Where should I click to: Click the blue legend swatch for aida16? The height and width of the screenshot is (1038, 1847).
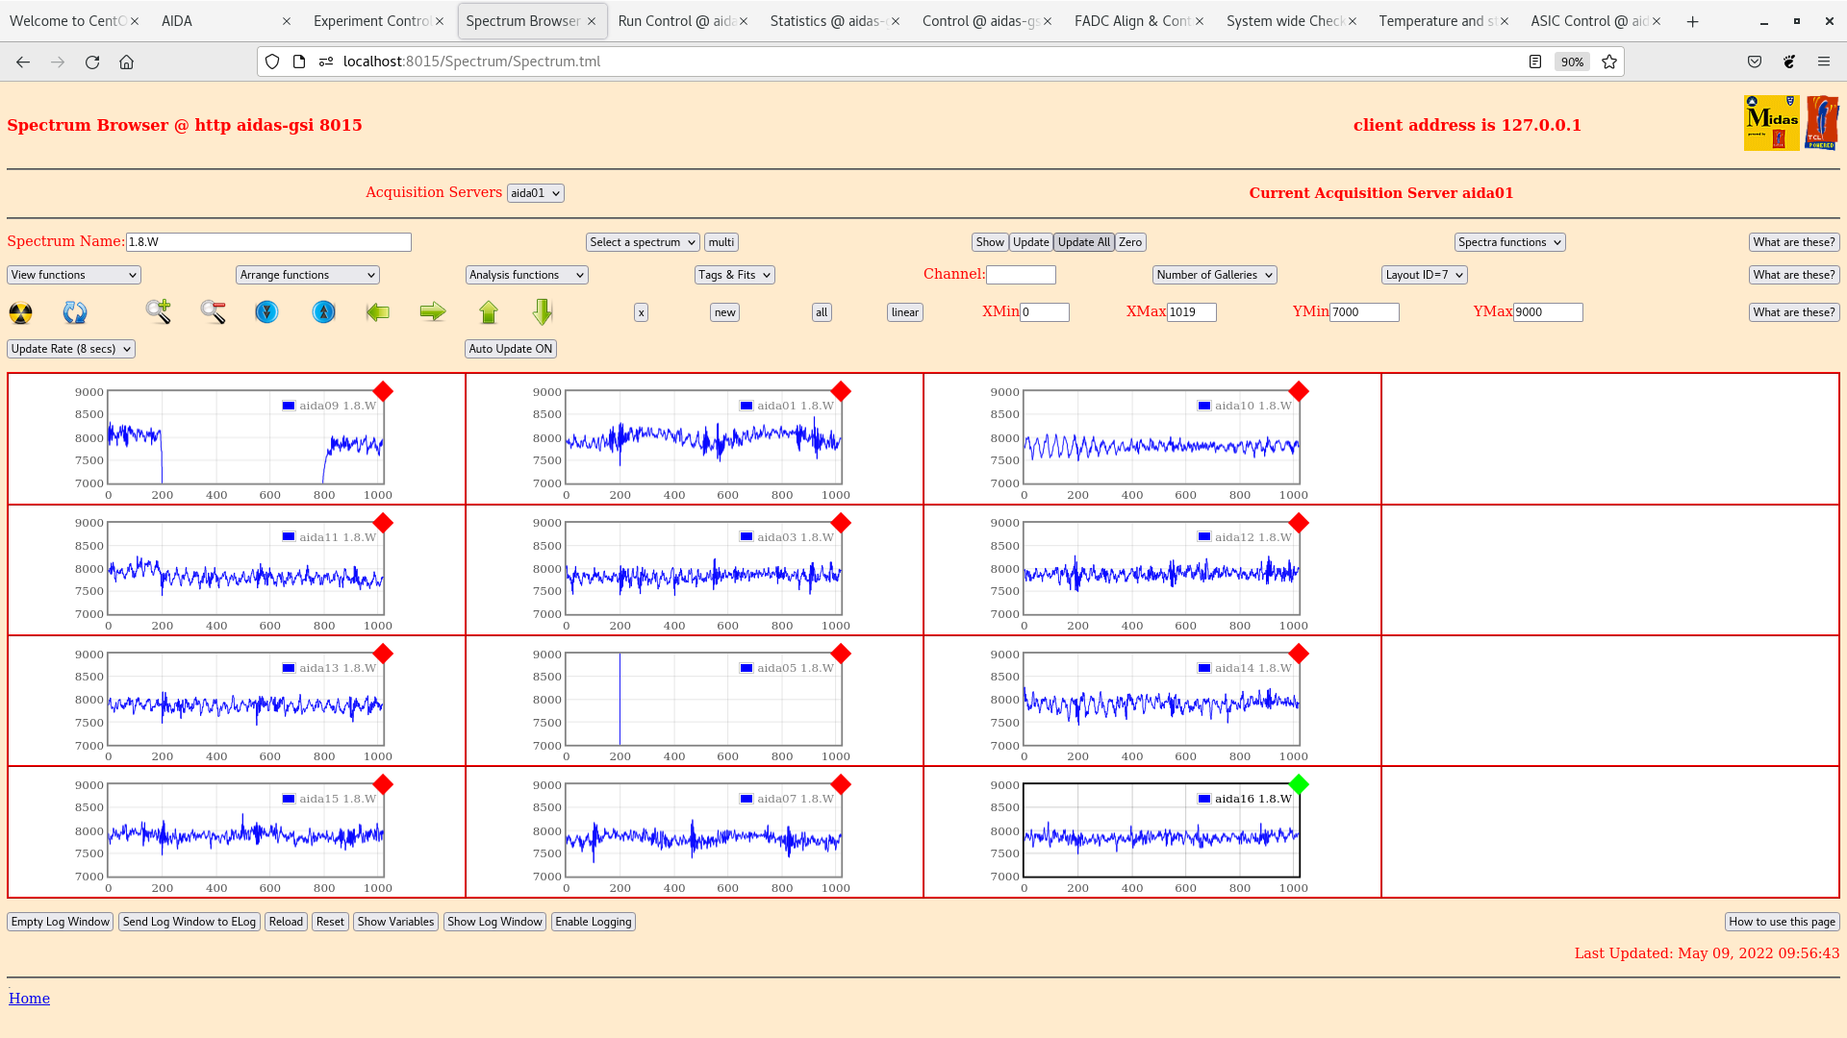1204,799
